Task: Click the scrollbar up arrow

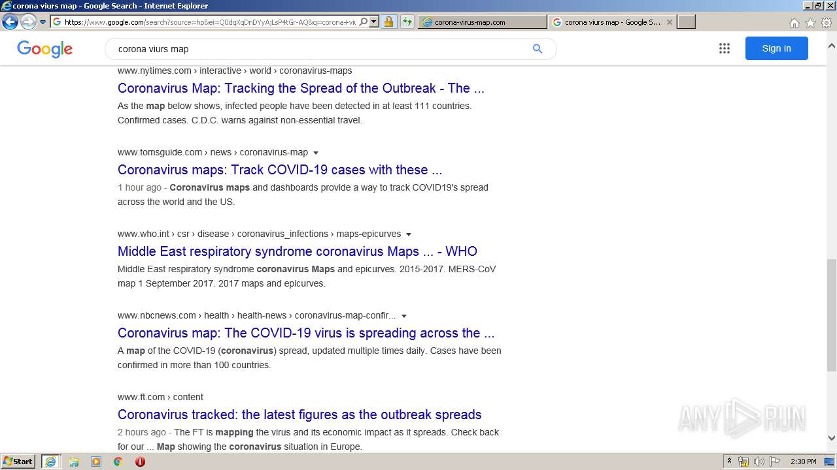Action: (831, 46)
